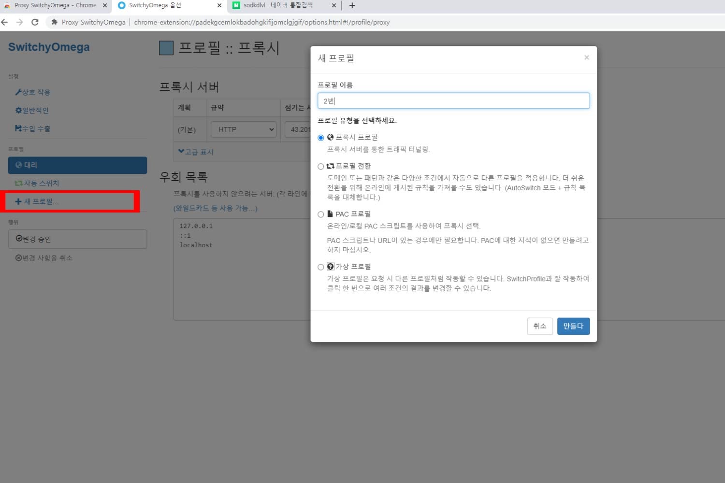Select the 프록시 프로필 radio button
Image resolution: width=725 pixels, height=483 pixels.
[x=320, y=138]
